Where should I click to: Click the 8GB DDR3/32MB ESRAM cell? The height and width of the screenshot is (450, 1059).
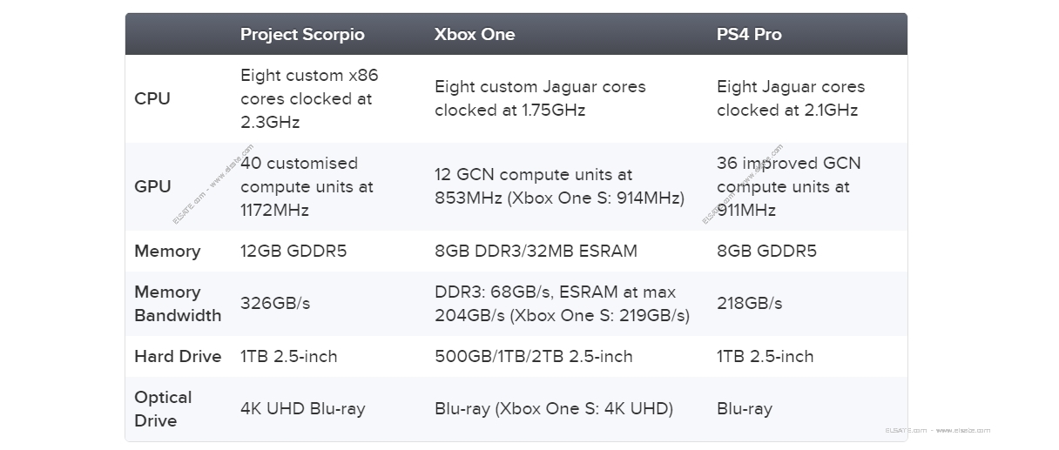[x=536, y=251]
